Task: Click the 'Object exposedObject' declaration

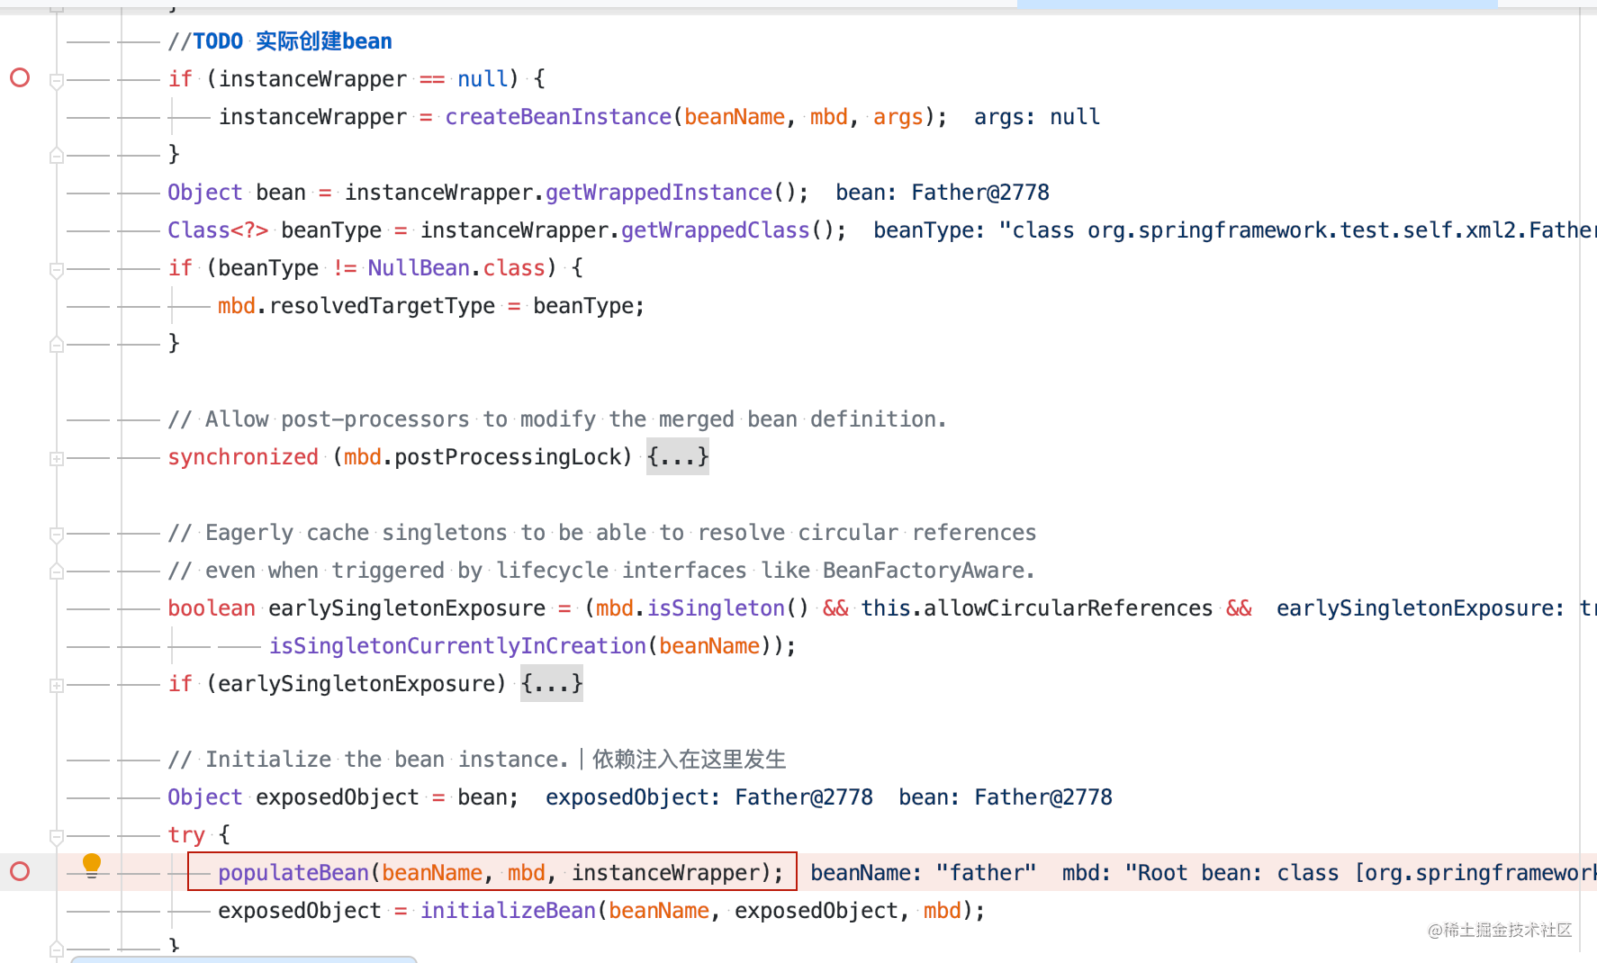Action: (293, 797)
